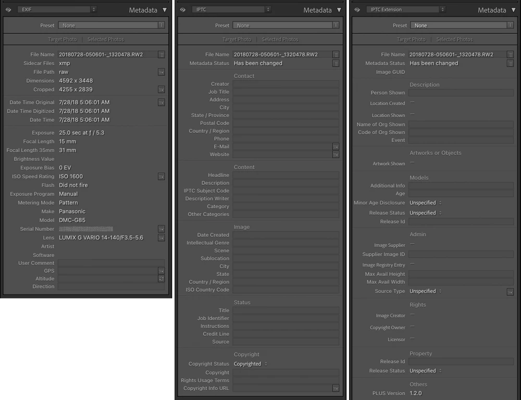The height and width of the screenshot is (400, 521).
Task: Click the arrow icon beside File Path
Action: pyautogui.click(x=161, y=72)
